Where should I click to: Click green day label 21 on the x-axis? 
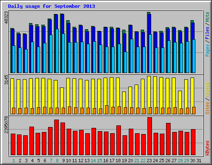tap(137, 160)
